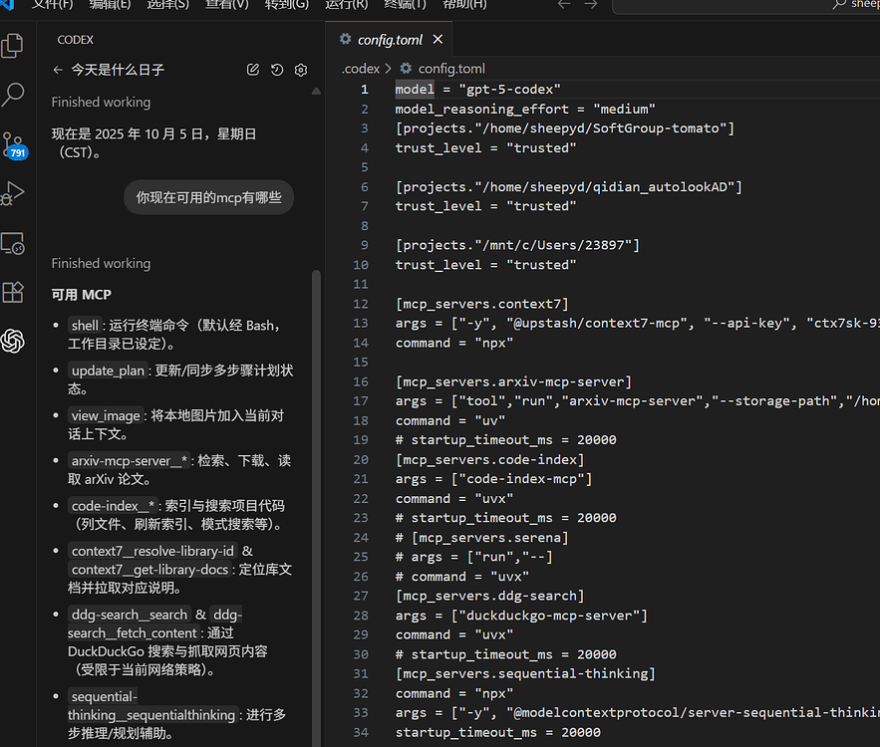Click line number 1 in editor gutter
The height and width of the screenshot is (747, 880).
tap(364, 90)
